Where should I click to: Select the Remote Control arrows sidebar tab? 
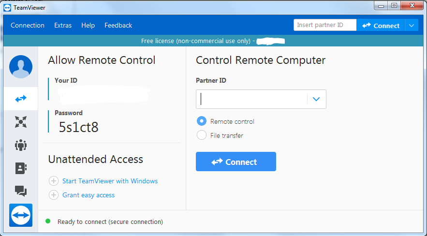tap(21, 99)
